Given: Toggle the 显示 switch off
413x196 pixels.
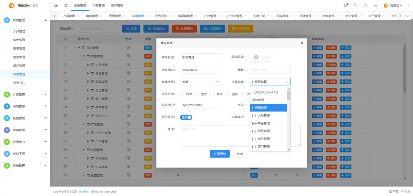Looking at the screenshot, I should 186,118.
